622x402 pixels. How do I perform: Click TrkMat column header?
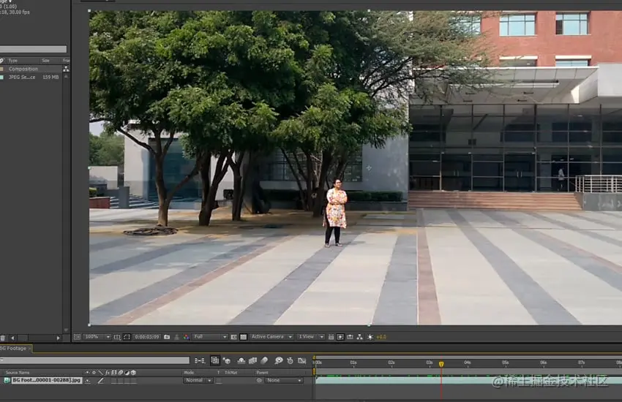click(231, 373)
